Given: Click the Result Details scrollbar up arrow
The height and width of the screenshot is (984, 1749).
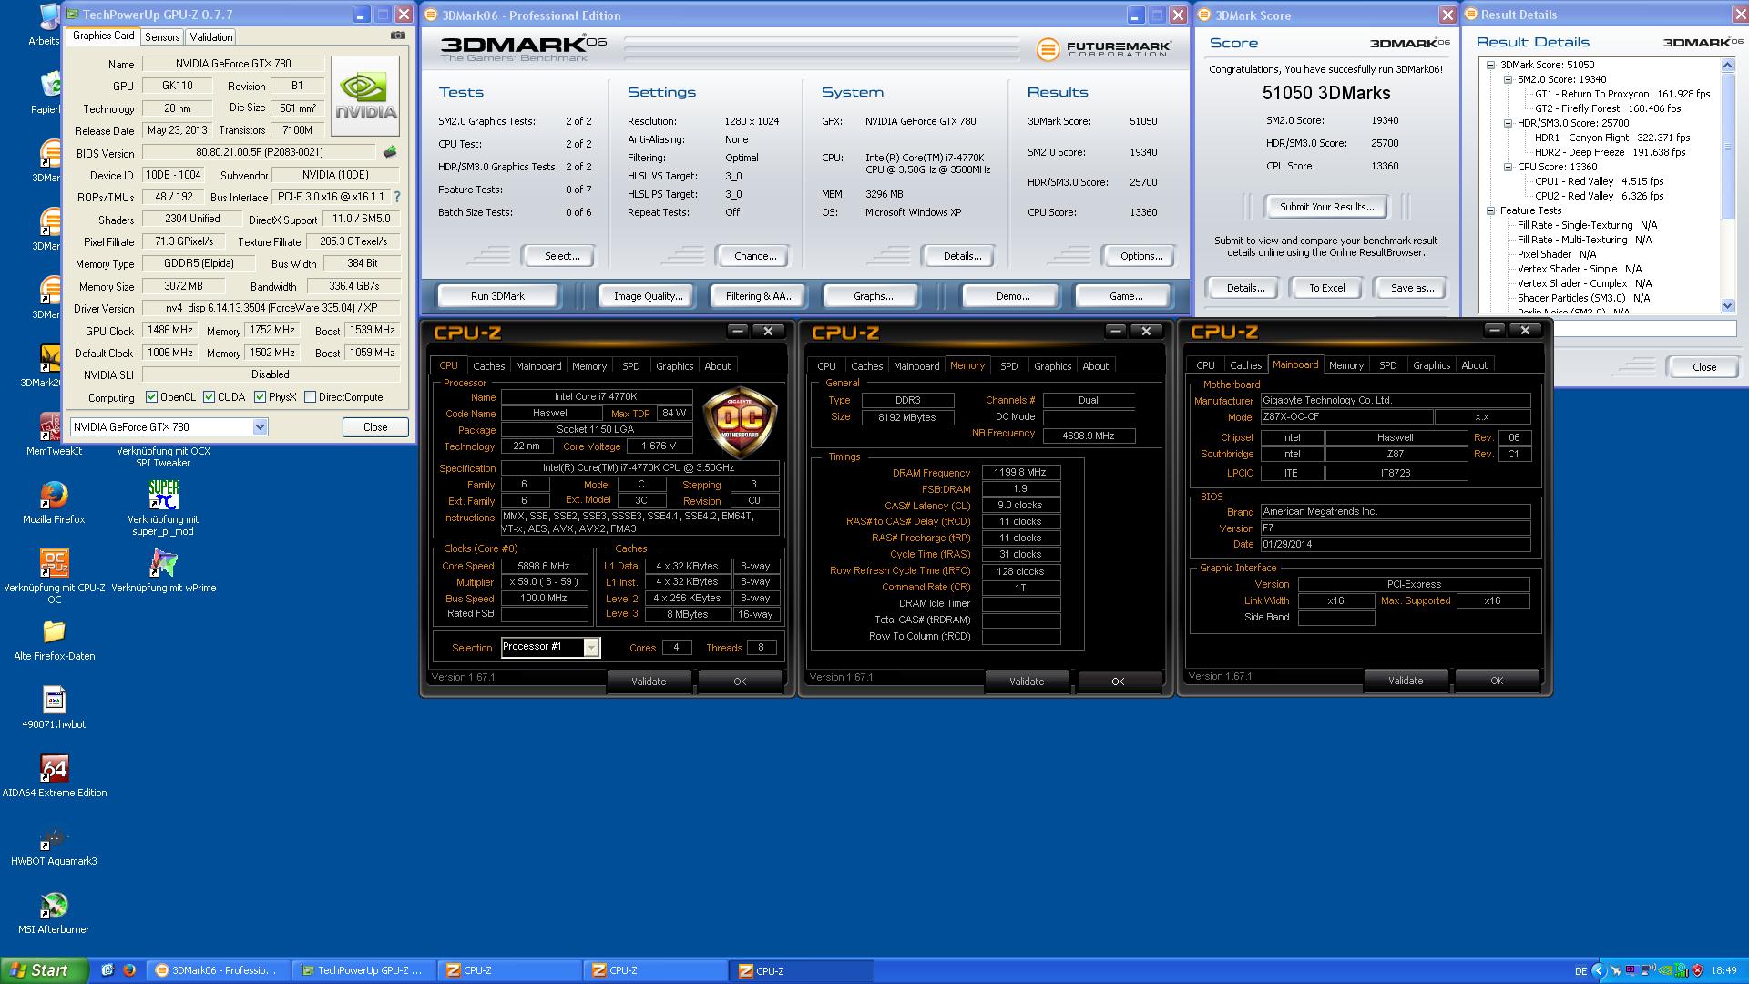Looking at the screenshot, I should click(x=1728, y=65).
